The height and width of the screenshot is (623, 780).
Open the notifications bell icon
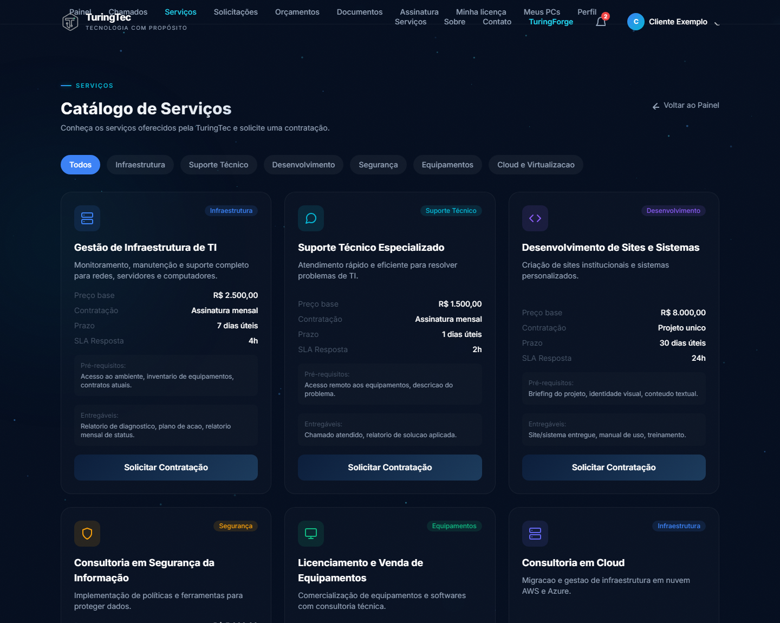pos(601,22)
